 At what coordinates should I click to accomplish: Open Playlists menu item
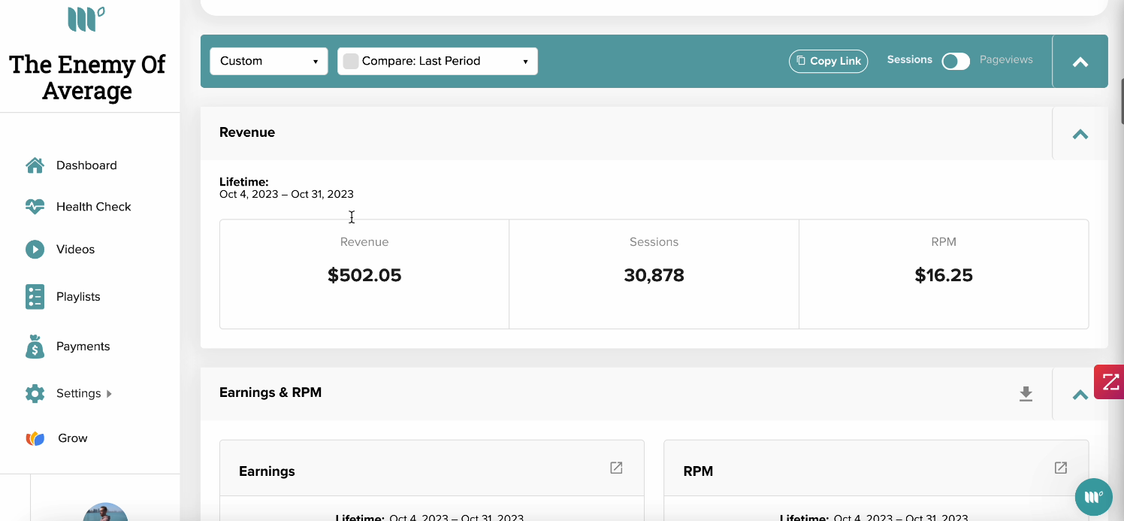point(78,297)
